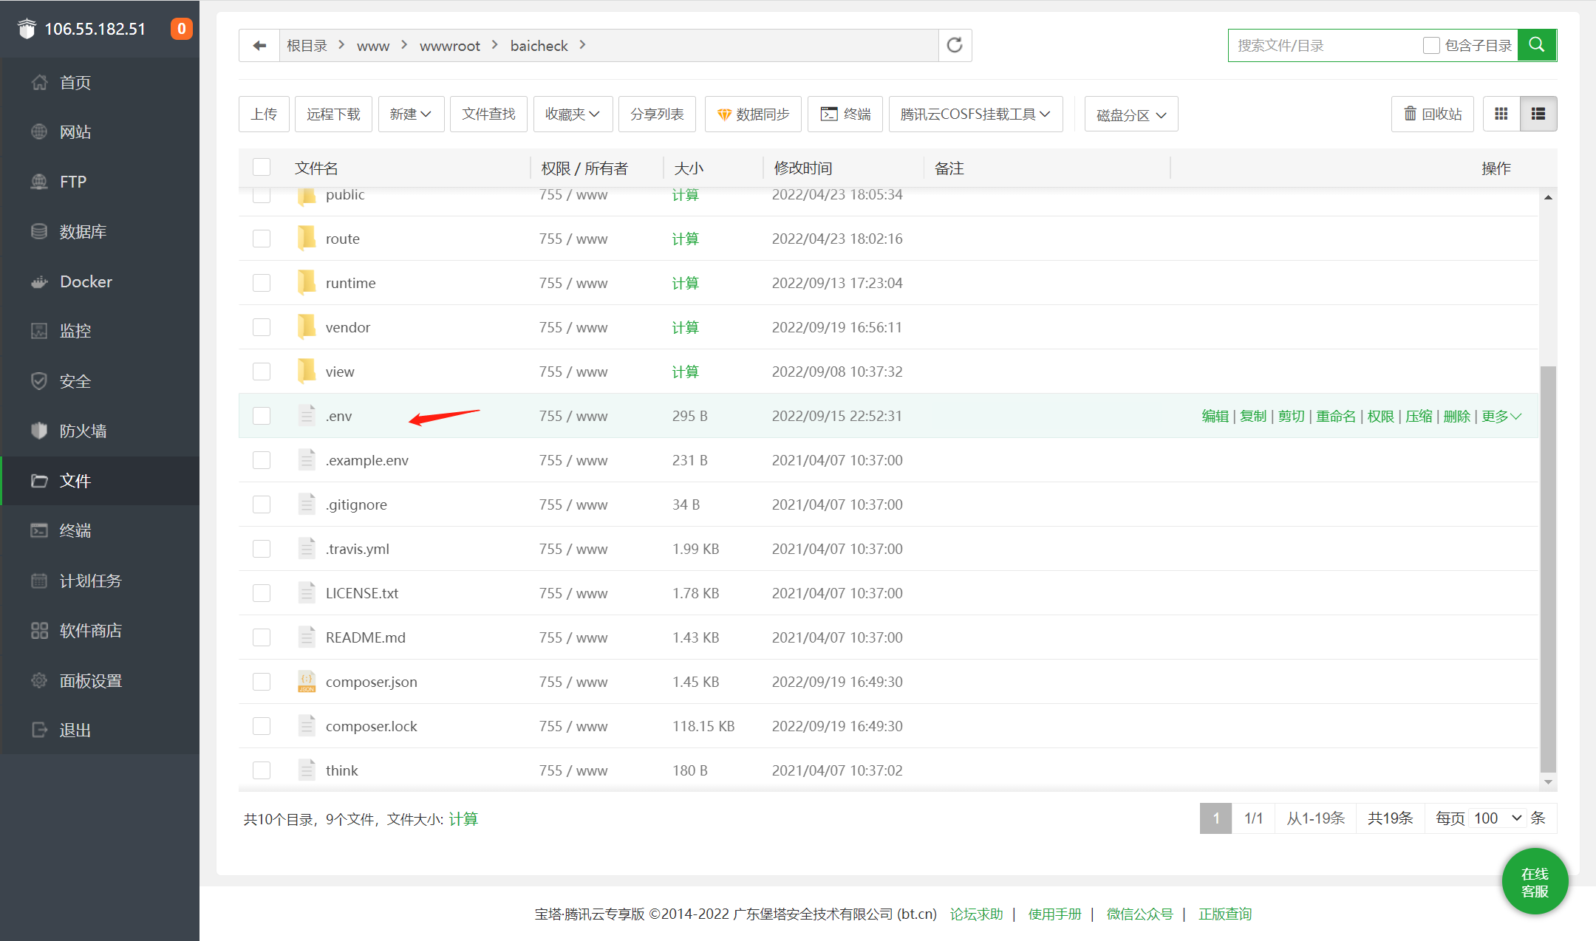Switch to grid icon view
The height and width of the screenshot is (941, 1596).
click(x=1501, y=114)
